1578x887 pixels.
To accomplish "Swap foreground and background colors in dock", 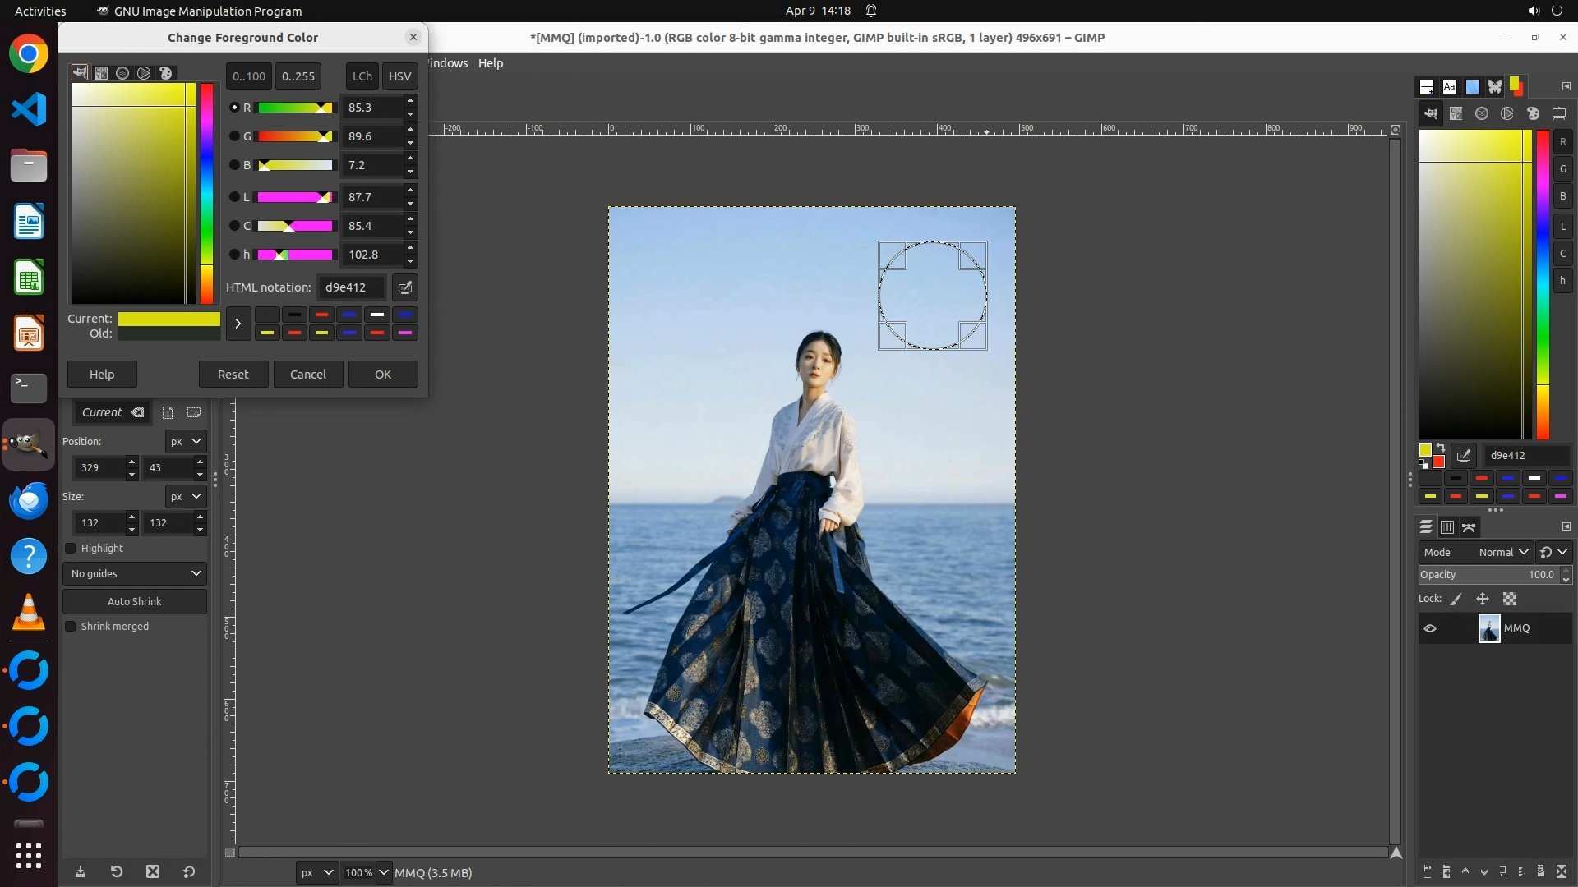I will click(x=1441, y=448).
